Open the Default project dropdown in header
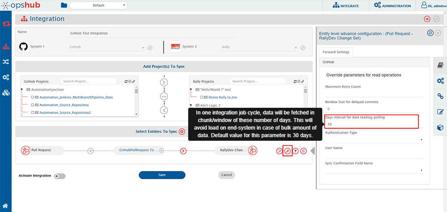Image resolution: width=447 pixels, height=212 pixels. (99, 5)
